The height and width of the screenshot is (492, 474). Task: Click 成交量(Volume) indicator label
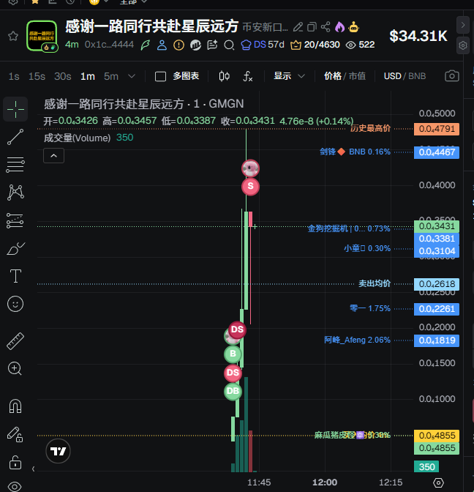tap(77, 138)
